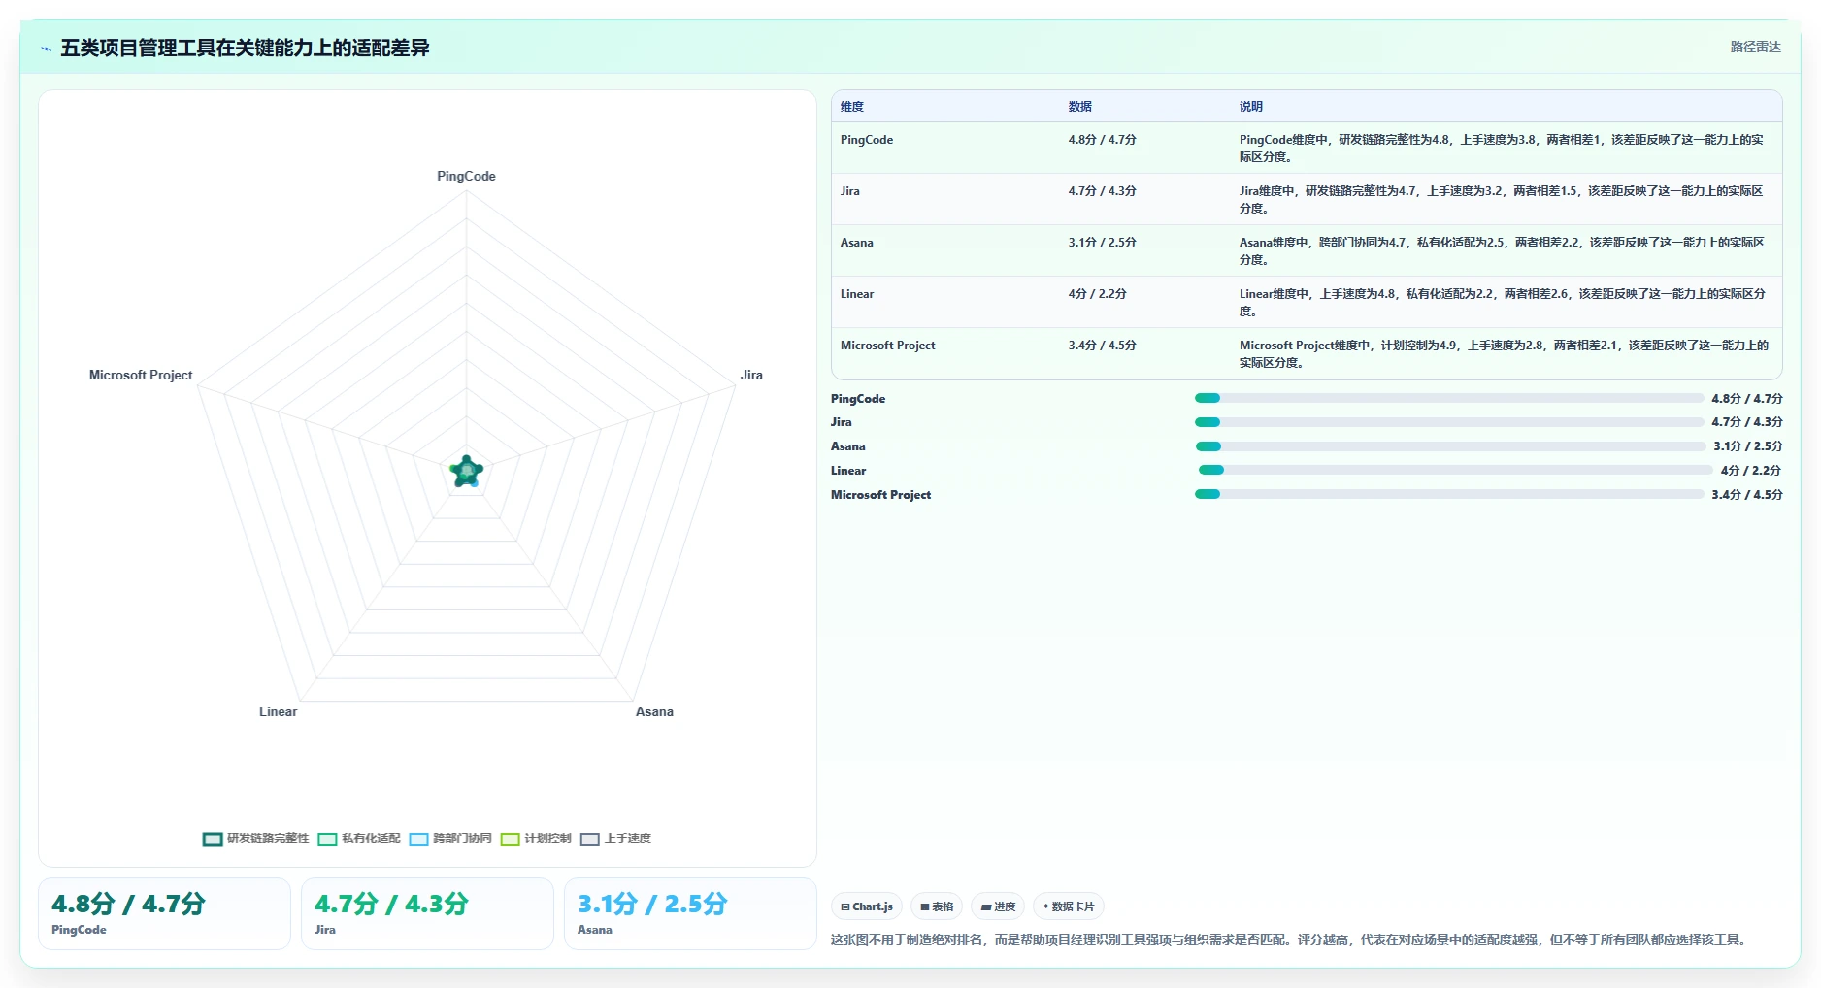The width and height of the screenshot is (1821, 988).
Task: Select the Asana table row cell
Action: tap(857, 243)
